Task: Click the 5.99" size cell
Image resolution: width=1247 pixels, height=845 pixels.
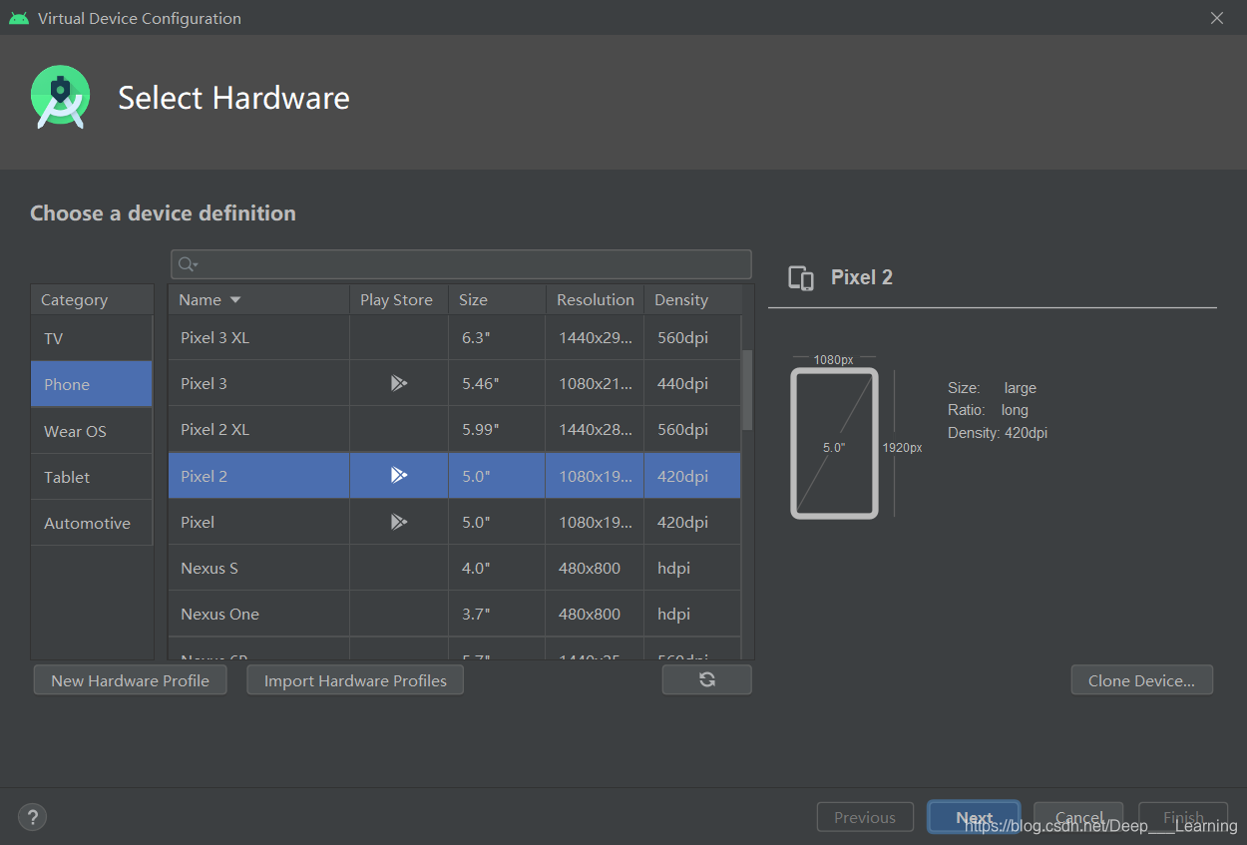Action: click(x=497, y=429)
